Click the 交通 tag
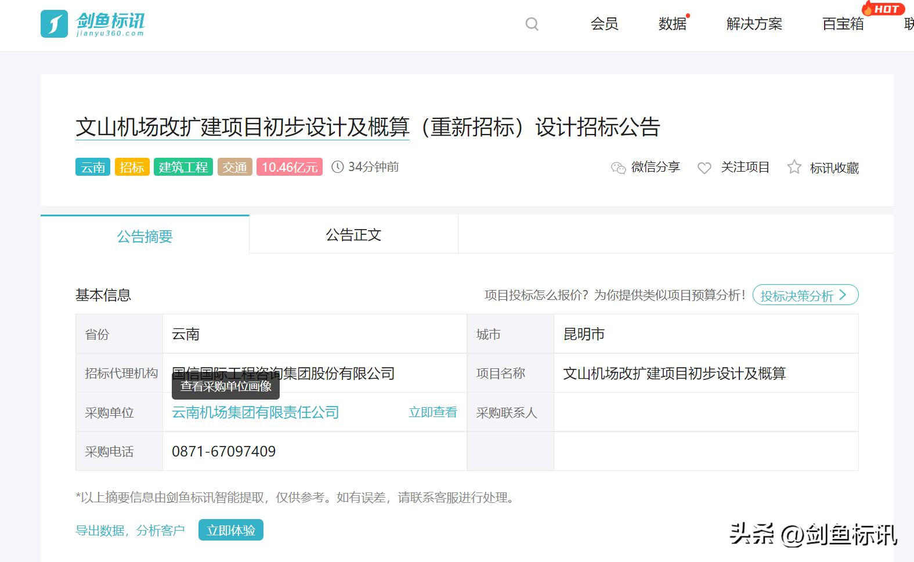Screen dimensions: 914x562 (x=234, y=167)
